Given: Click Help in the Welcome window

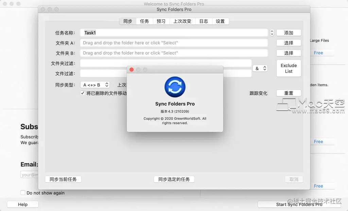Looking at the screenshot, I should pyautogui.click(x=23, y=204).
